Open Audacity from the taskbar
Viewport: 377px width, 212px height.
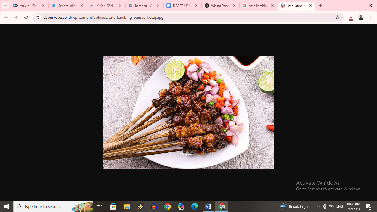pos(154,206)
